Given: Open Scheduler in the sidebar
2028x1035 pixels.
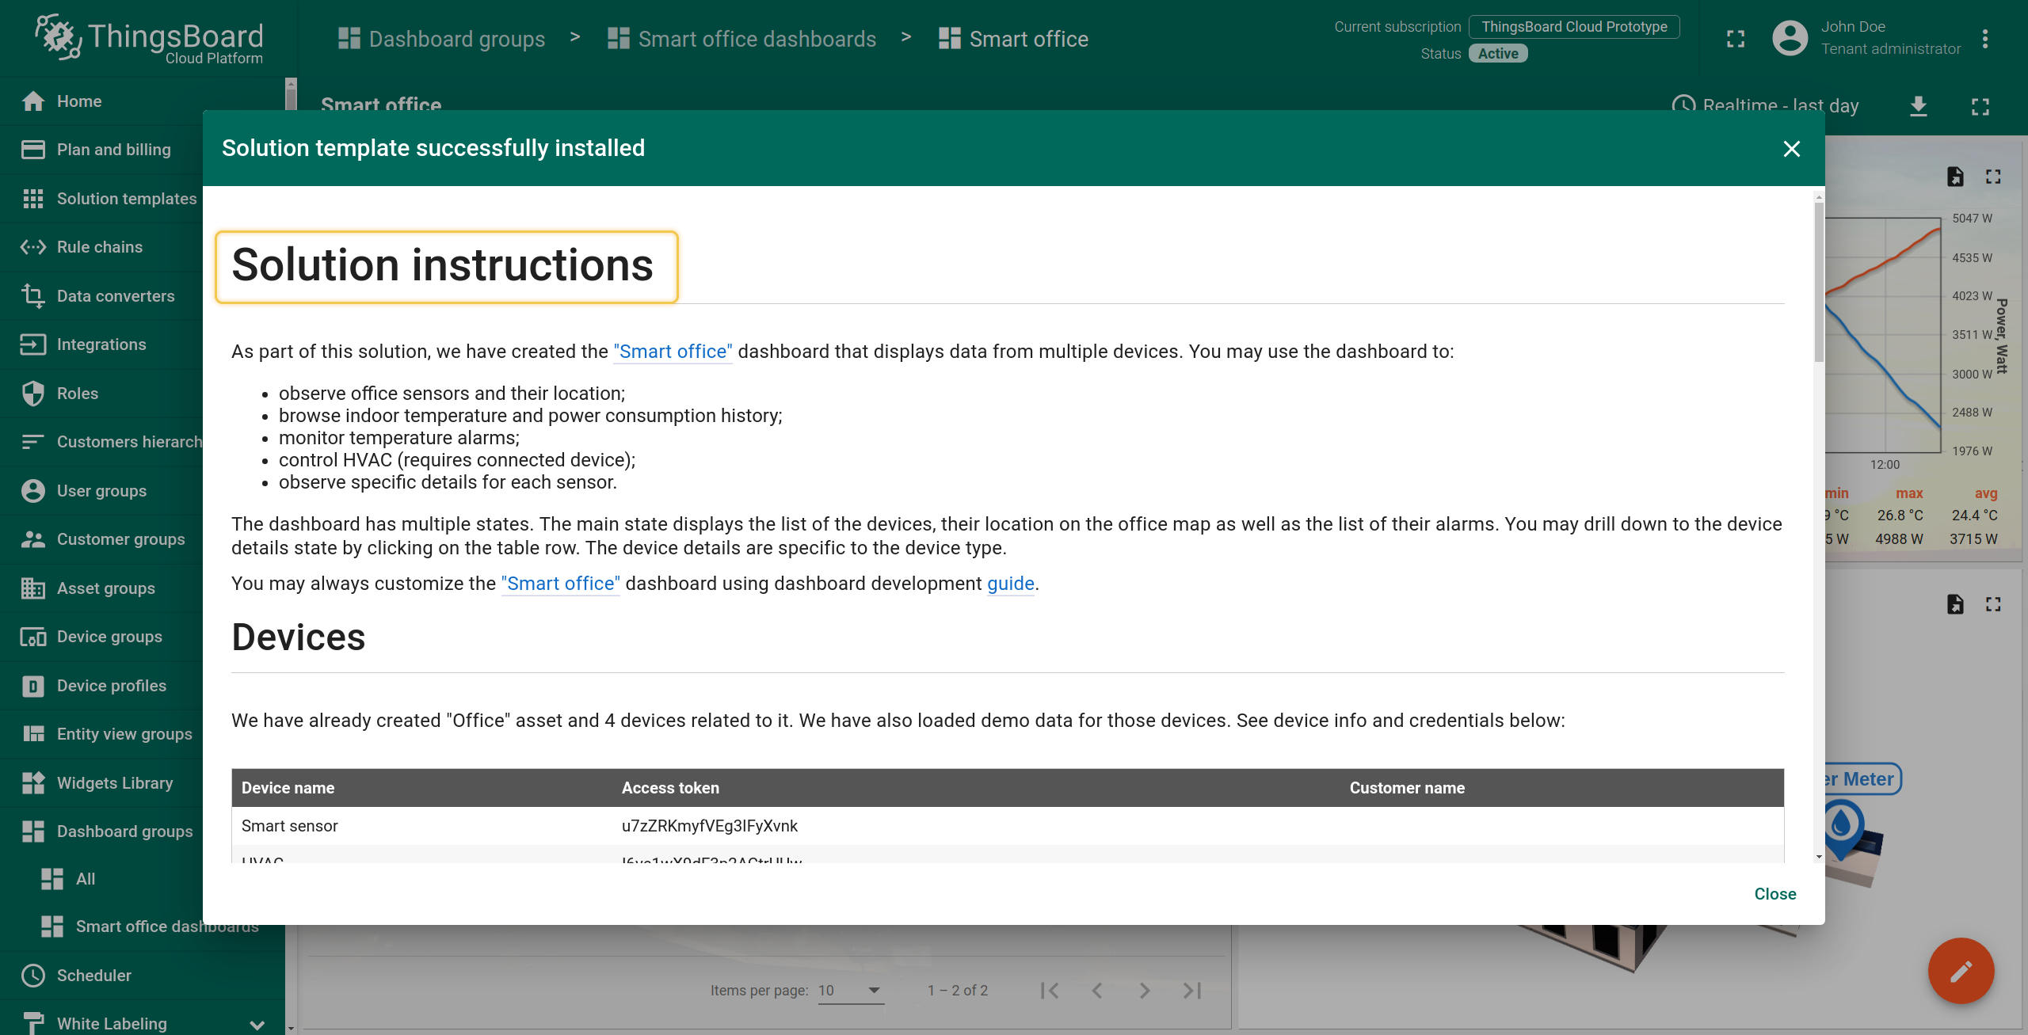Looking at the screenshot, I should pos(143,976).
